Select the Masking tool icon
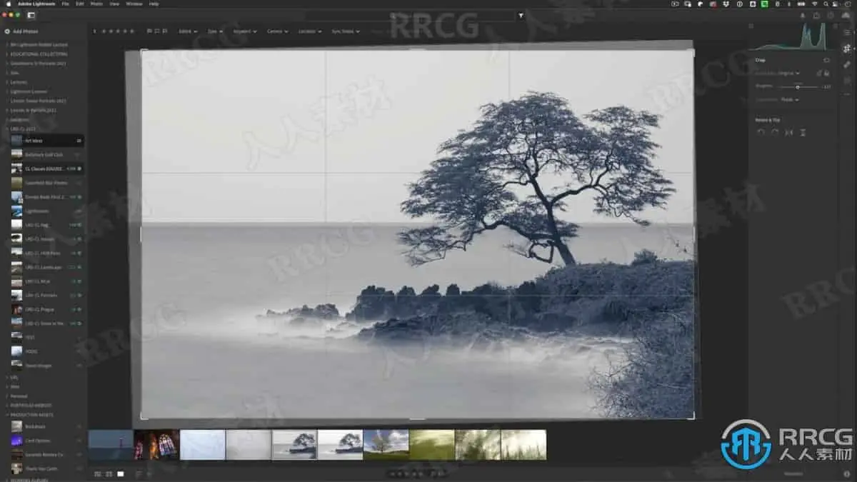This screenshot has width=857, height=482. point(847,80)
